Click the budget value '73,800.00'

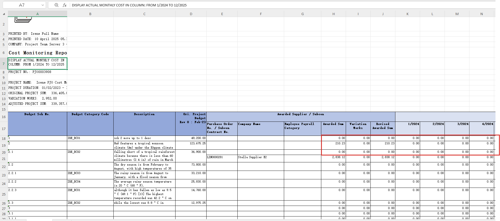pyautogui.click(x=191, y=167)
